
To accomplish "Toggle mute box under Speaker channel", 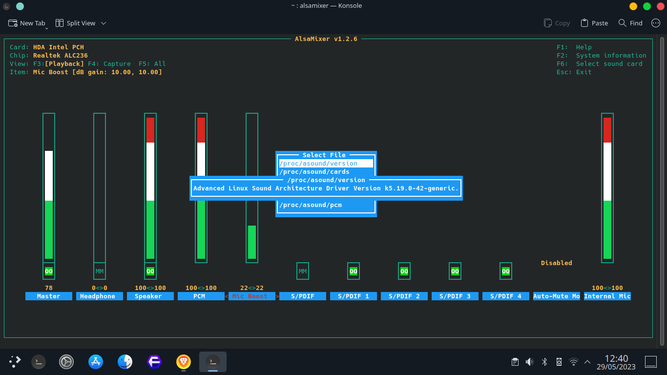I will pos(150,271).
